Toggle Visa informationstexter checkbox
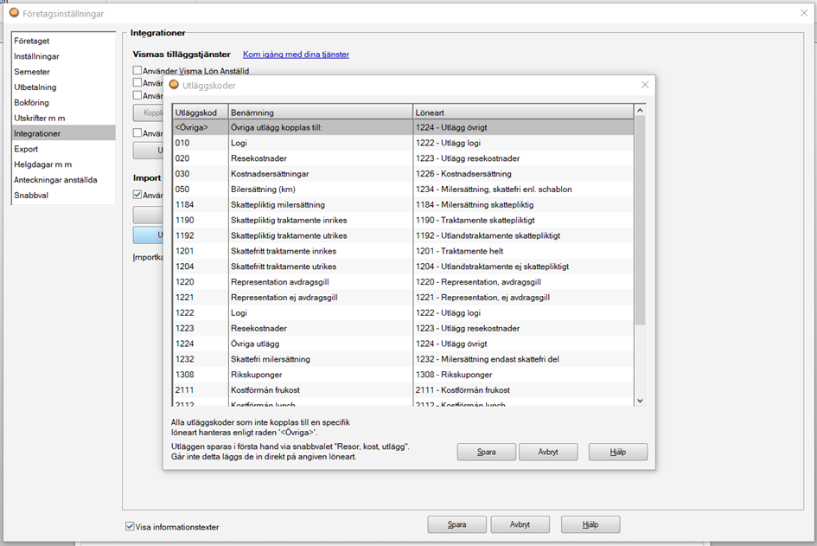Image resolution: width=817 pixels, height=546 pixels. coord(130,526)
